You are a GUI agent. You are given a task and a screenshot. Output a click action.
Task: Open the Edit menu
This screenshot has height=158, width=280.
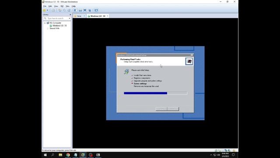[50, 6]
